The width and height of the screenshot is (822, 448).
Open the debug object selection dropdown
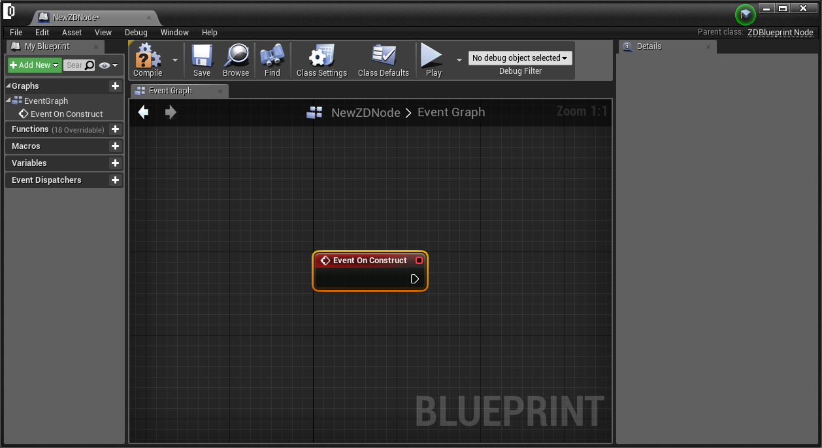(520, 58)
